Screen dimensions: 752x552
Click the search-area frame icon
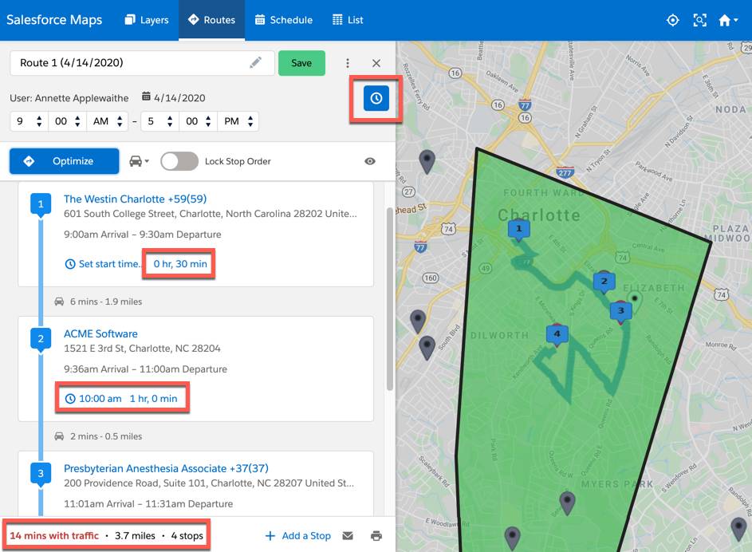(699, 20)
